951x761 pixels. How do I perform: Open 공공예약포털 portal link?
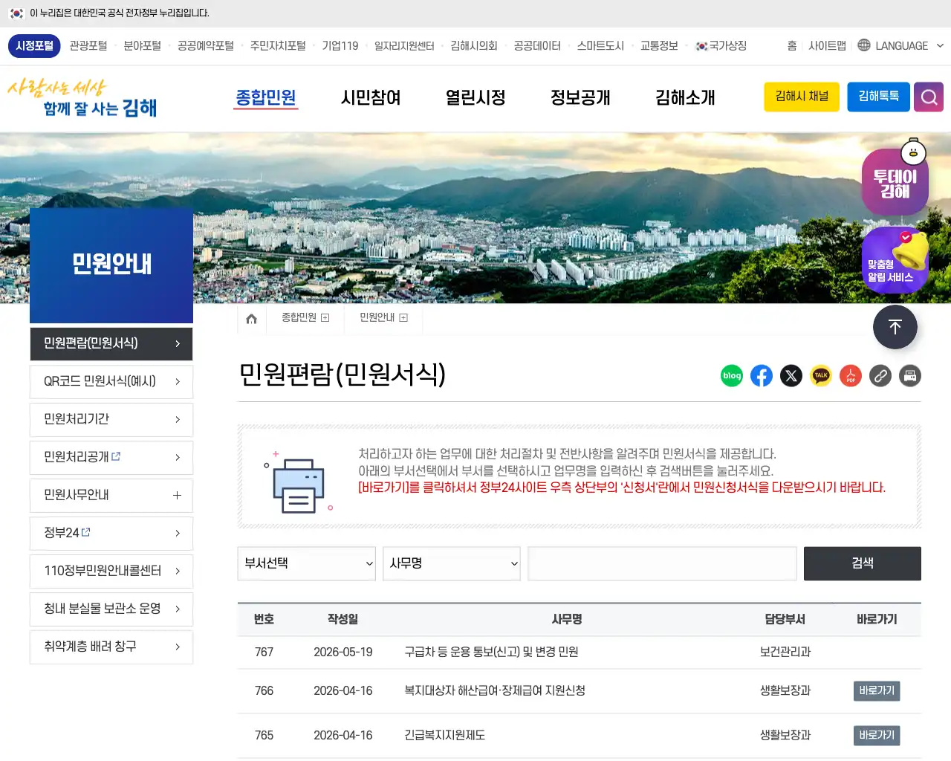coord(206,45)
